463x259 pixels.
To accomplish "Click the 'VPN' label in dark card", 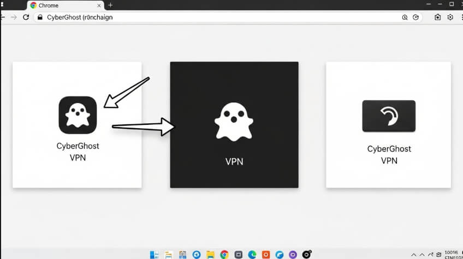I will [234, 161].
